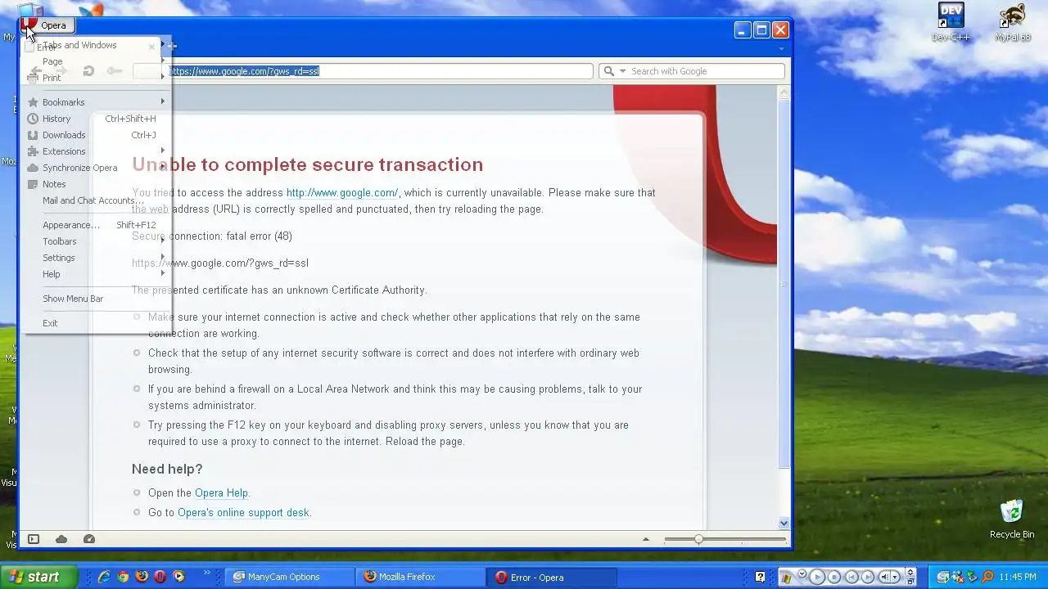Image resolution: width=1048 pixels, height=589 pixels.
Task: Choose Notes from the Opera menu
Action: pyautogui.click(x=96, y=184)
